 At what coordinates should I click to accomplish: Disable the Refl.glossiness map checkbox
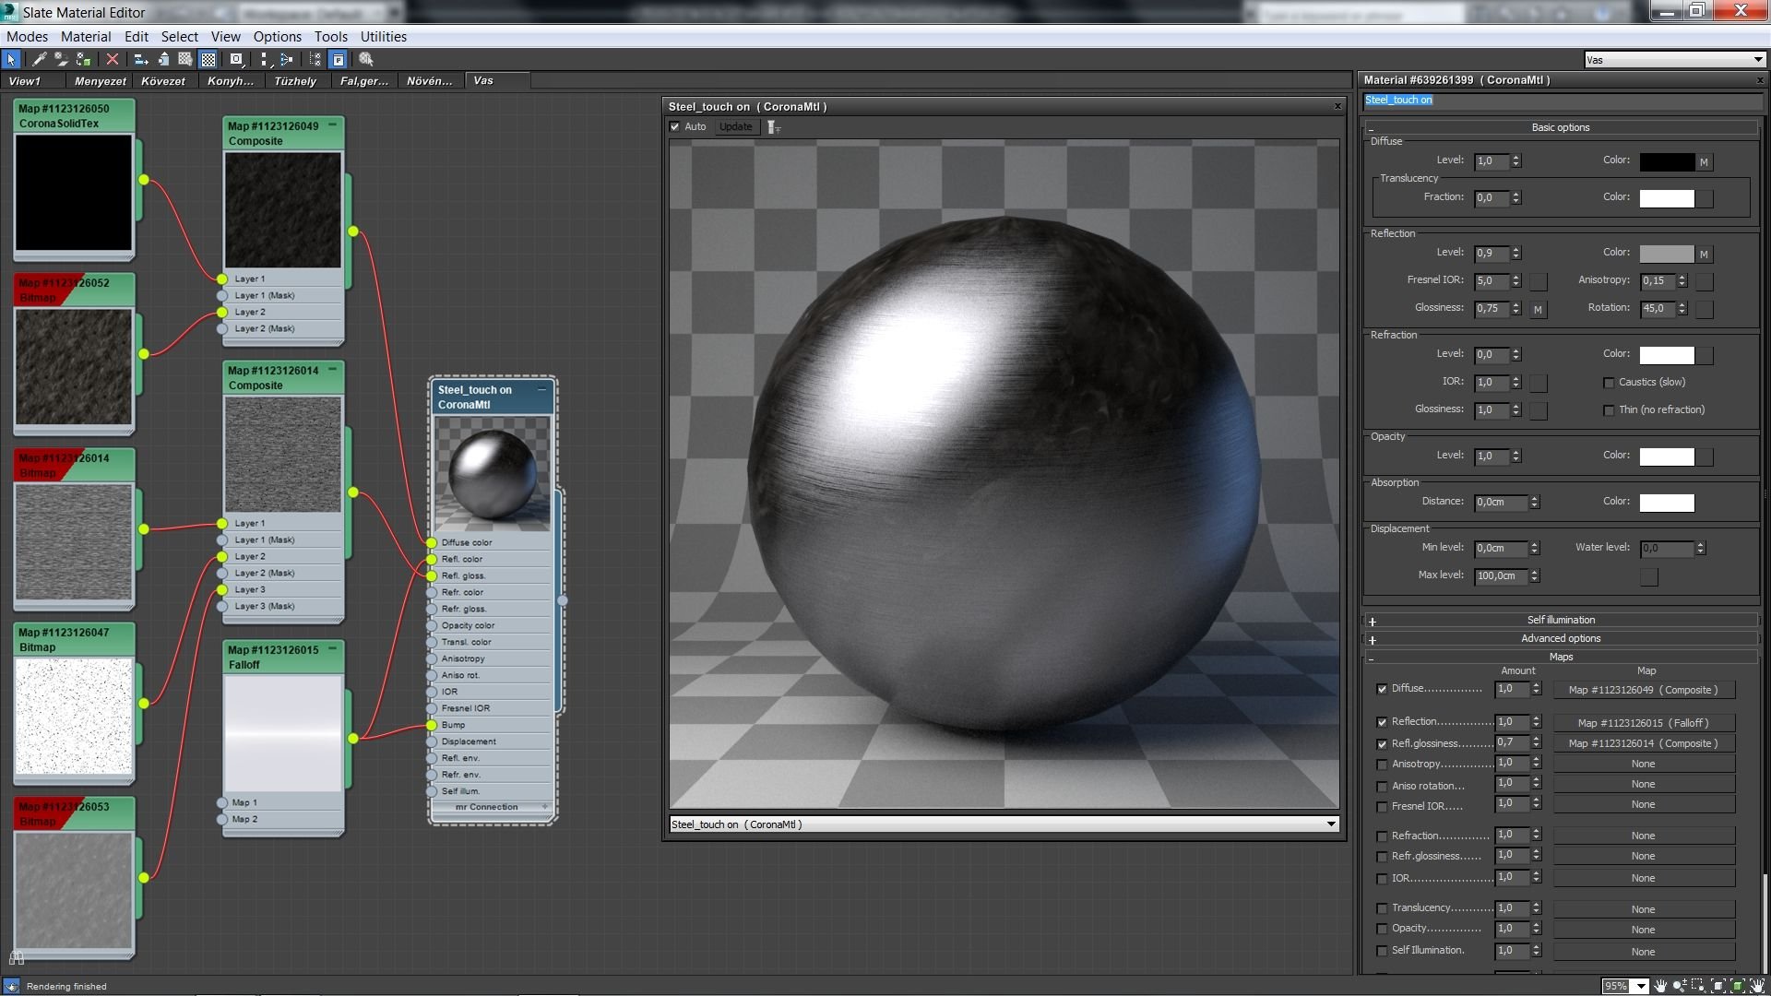pyautogui.click(x=1382, y=744)
